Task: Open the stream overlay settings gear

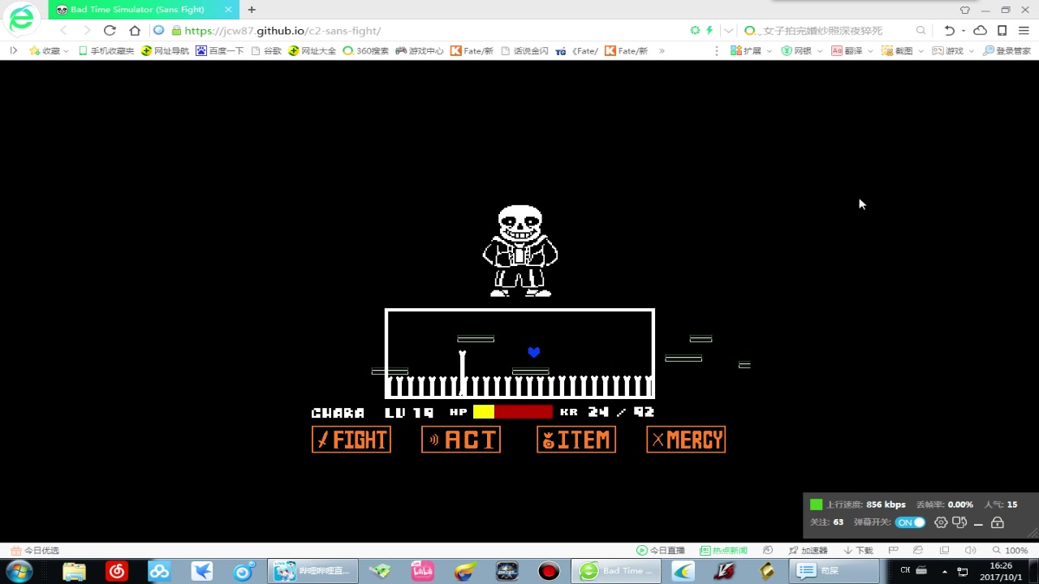Action: [941, 522]
